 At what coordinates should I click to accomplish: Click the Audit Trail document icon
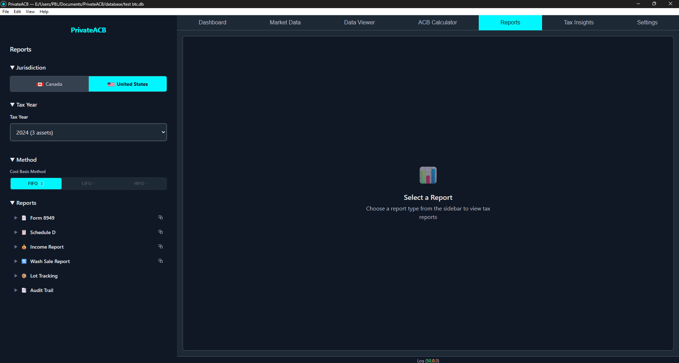click(24, 290)
